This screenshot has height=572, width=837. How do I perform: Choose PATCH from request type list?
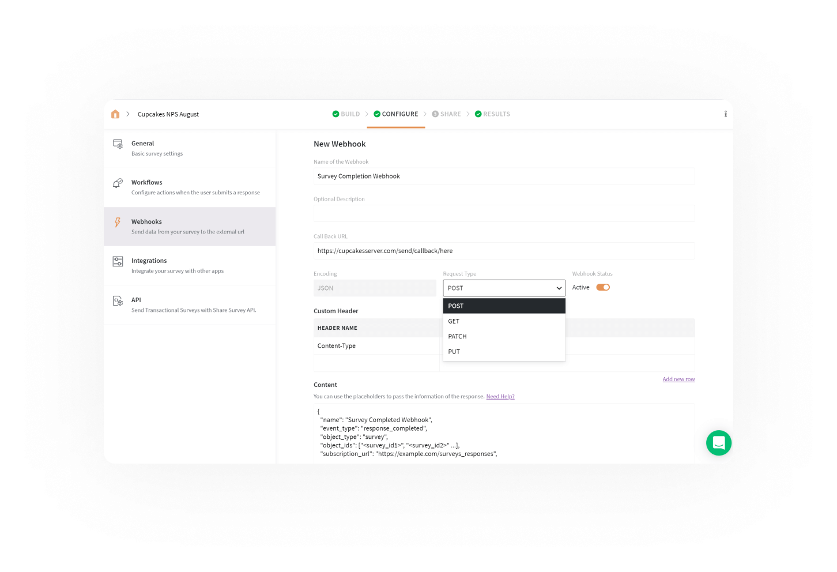coord(458,336)
